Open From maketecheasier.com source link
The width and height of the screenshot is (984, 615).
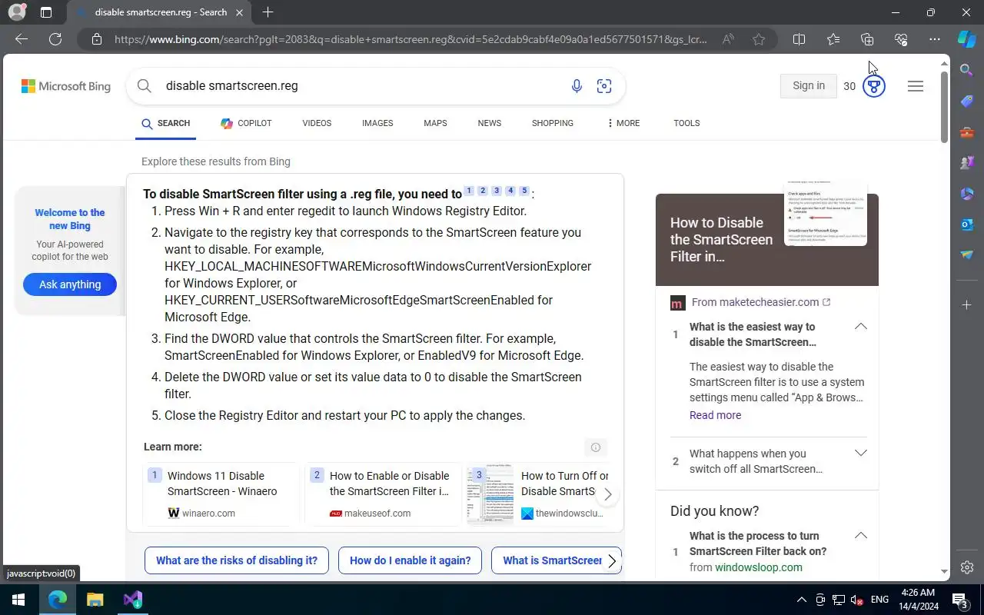coord(761,302)
